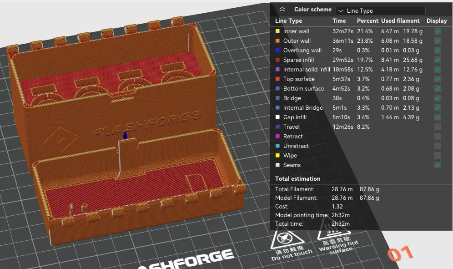Click the Used filament column header

coord(400,21)
